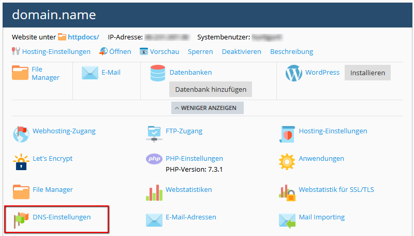Click the Sperren link
The height and width of the screenshot is (236, 414).
pyautogui.click(x=200, y=51)
